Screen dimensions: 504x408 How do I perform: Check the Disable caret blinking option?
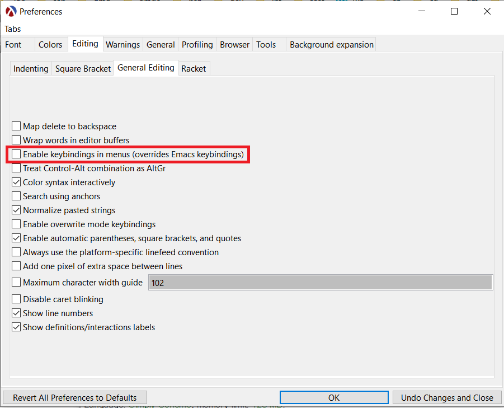pyautogui.click(x=16, y=299)
